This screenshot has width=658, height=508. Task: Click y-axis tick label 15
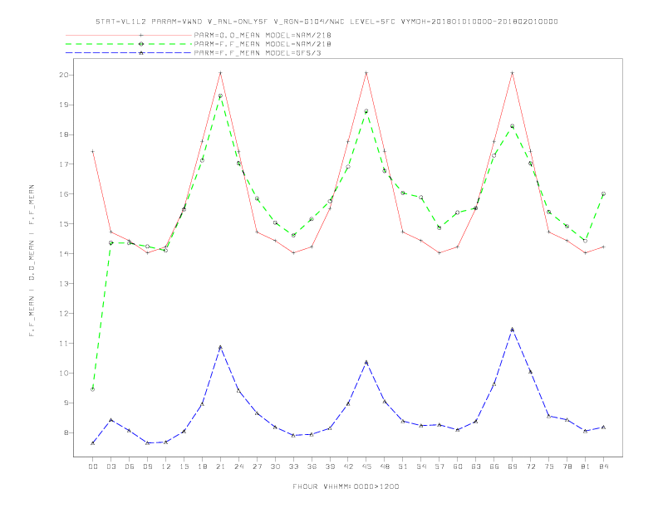click(x=64, y=224)
